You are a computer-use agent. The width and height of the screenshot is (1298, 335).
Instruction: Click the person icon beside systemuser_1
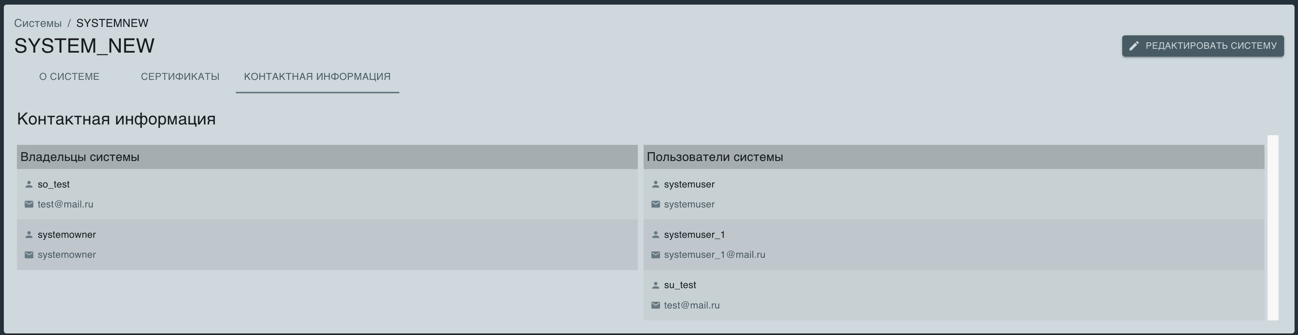pos(655,235)
